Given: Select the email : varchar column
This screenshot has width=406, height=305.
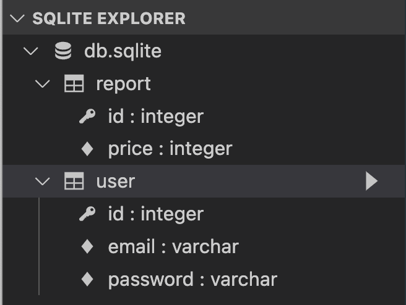Looking at the screenshot, I should point(173,246).
